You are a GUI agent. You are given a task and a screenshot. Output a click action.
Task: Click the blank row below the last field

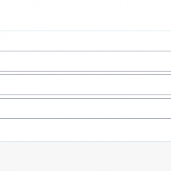[85, 130]
